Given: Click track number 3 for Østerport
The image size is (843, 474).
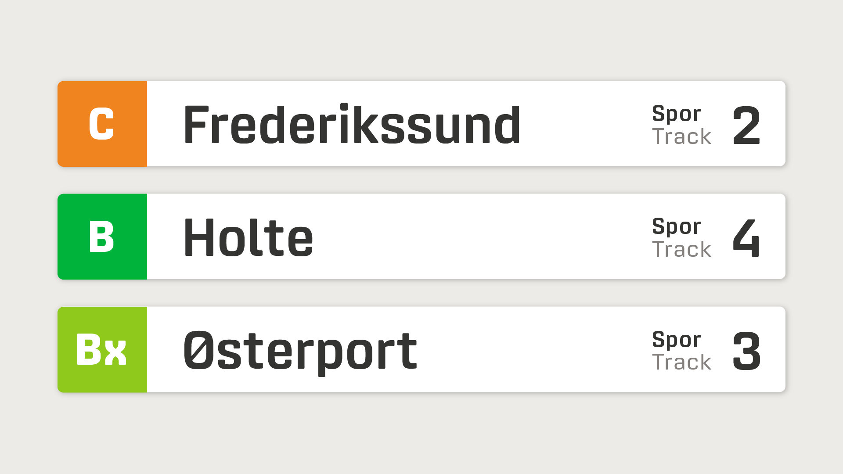Looking at the screenshot, I should coord(746,351).
